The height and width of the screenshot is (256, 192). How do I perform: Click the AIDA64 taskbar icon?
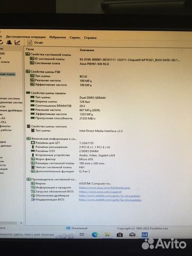pyautogui.click(x=145, y=235)
